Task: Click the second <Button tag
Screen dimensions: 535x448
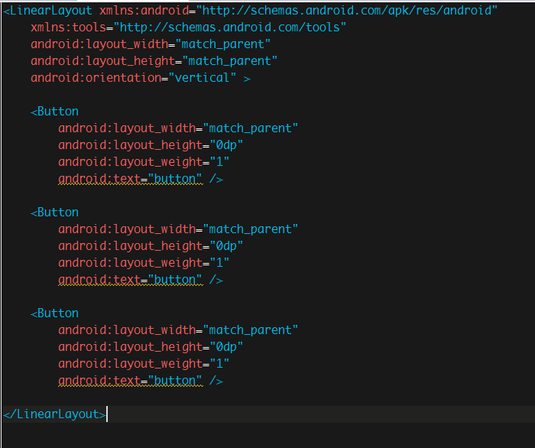Action: click(54, 213)
